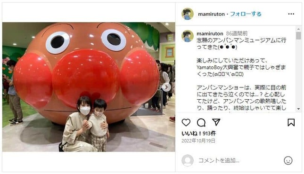Follow the account via フォローする
The height and width of the screenshot is (174, 304).
tap(246, 14)
